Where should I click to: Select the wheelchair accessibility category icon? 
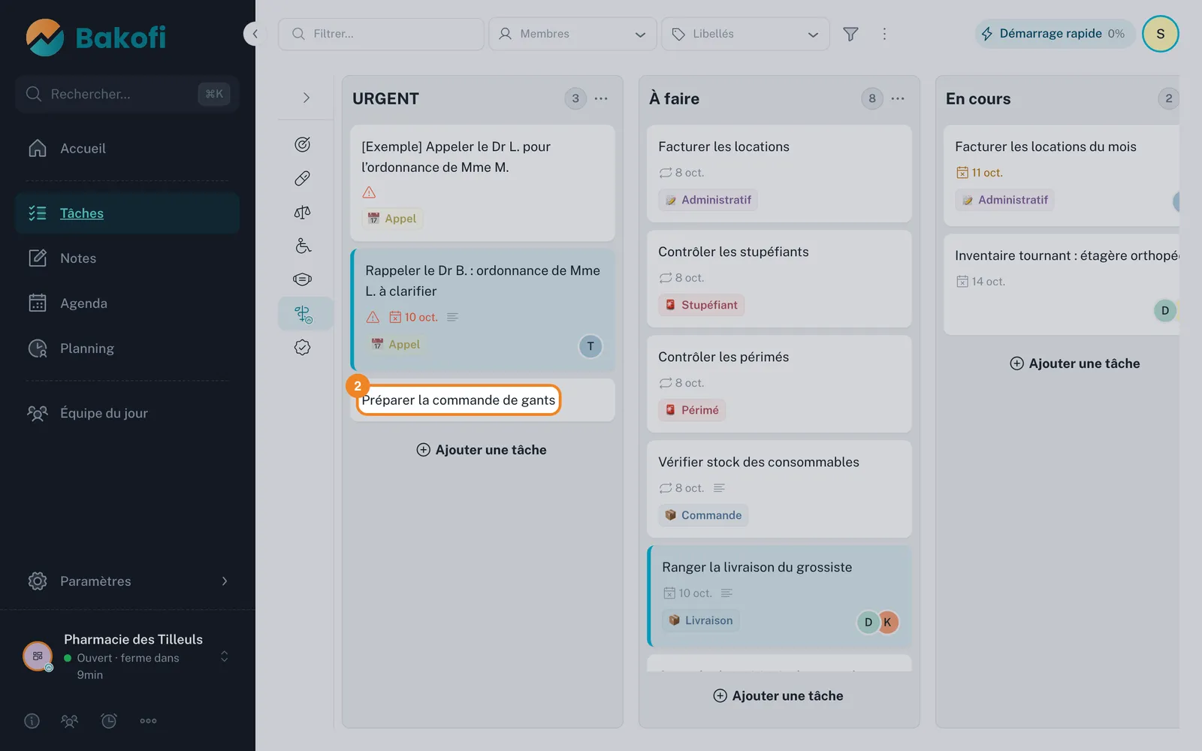(x=303, y=246)
